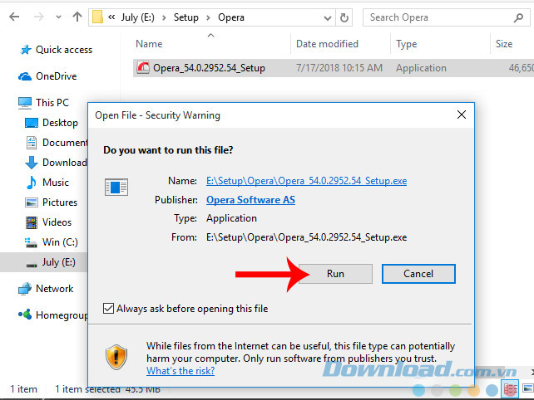This screenshot has height=400, width=534.
Task: Sort files by Date modified column
Action: pyautogui.click(x=327, y=44)
